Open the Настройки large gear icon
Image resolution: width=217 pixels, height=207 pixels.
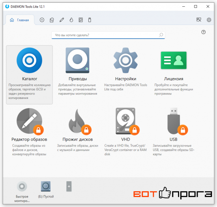pos(125,60)
